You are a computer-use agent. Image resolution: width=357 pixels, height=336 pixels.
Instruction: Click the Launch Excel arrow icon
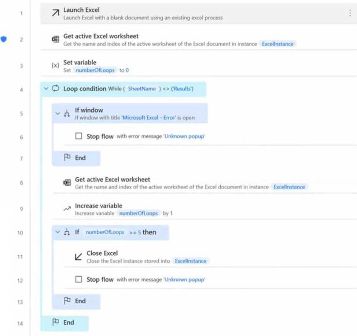pos(55,14)
